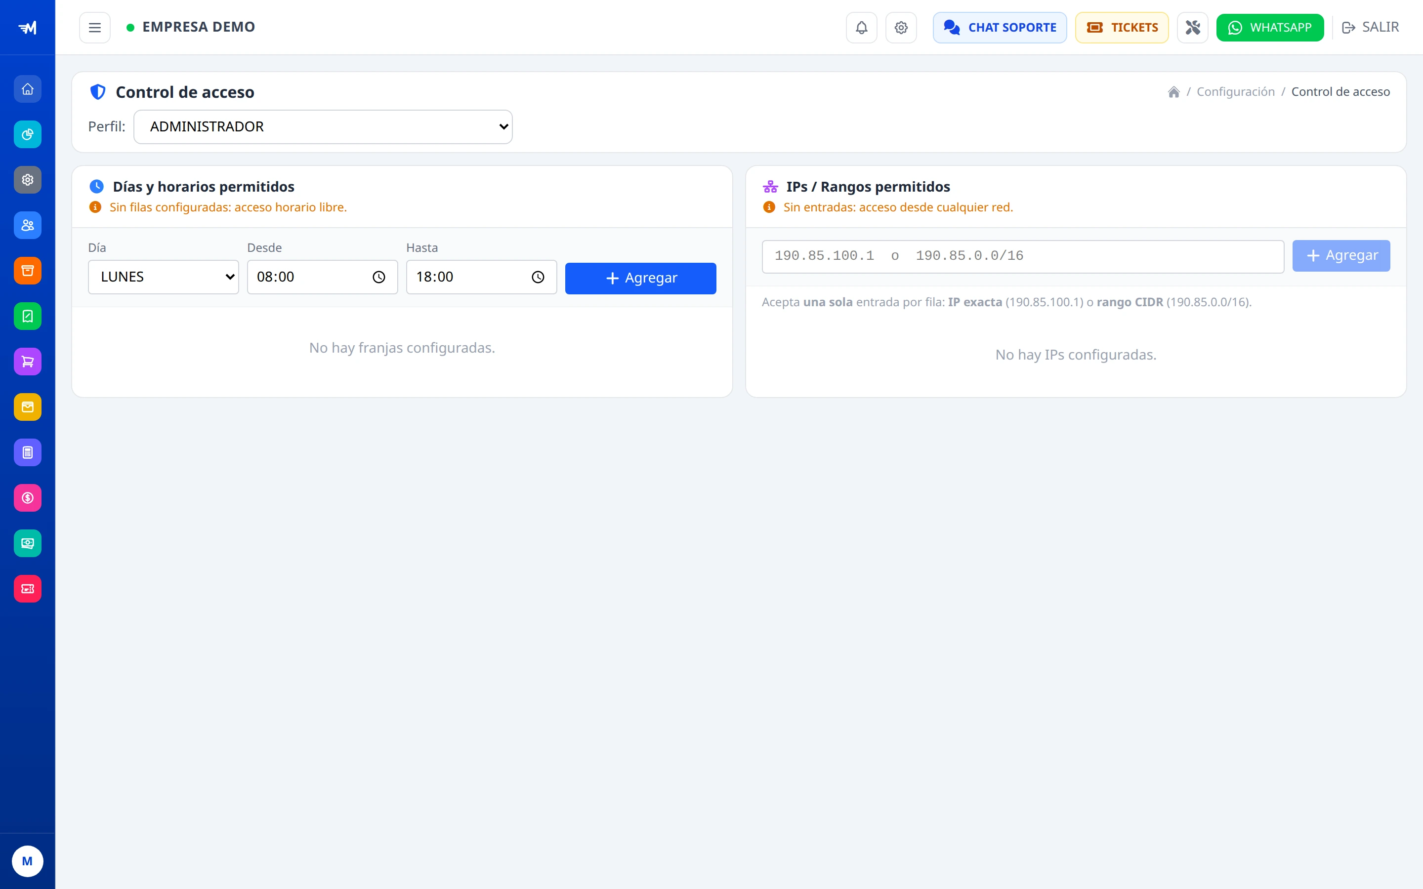Open the clock picker in Desde field
This screenshot has height=889, width=1423.
pyautogui.click(x=378, y=277)
